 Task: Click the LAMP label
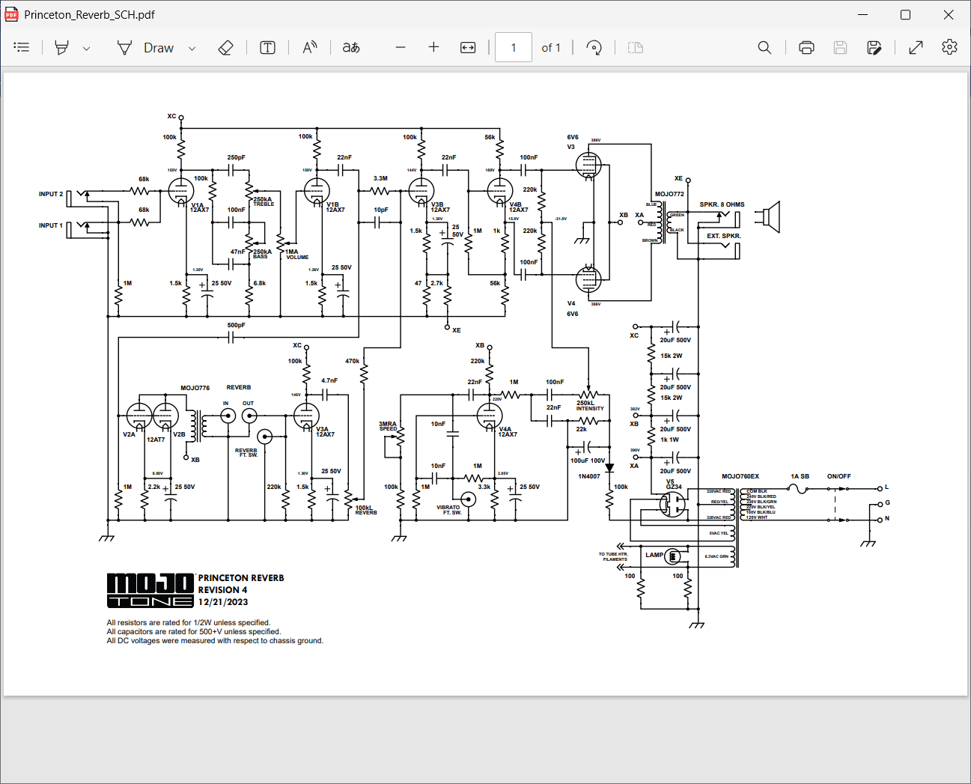[654, 555]
